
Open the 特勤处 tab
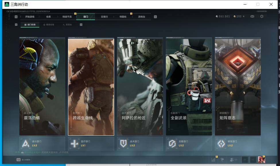pyautogui.click(x=123, y=17)
